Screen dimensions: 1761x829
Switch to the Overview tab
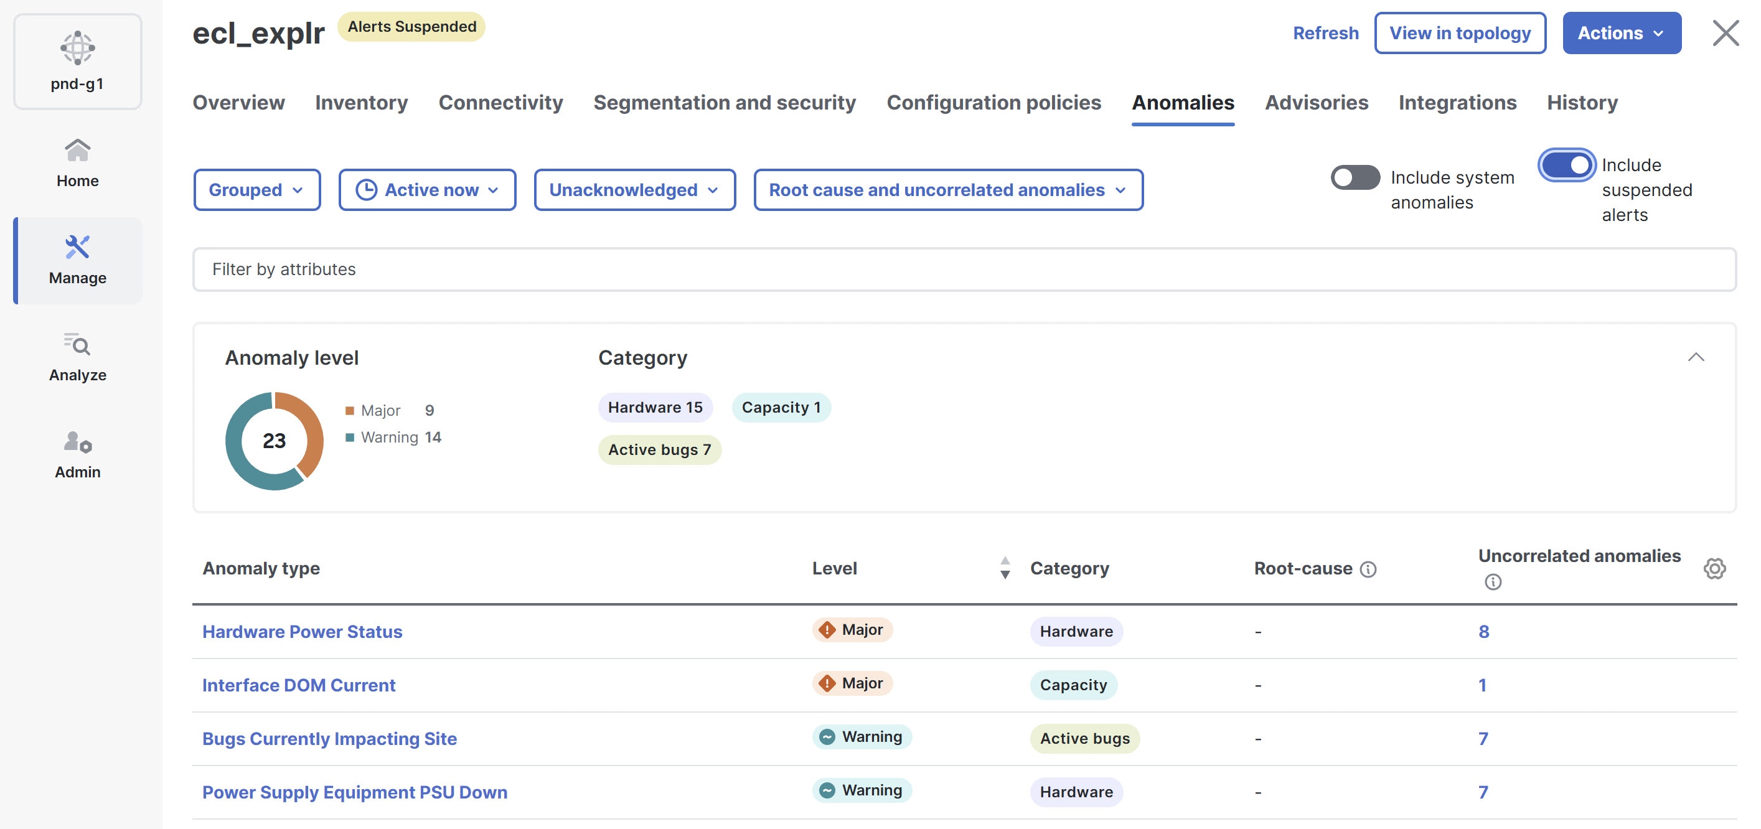coord(238,103)
